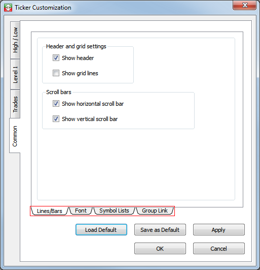This screenshot has width=260, height=270.
Task: Cancel the customization dialog
Action: point(219,249)
